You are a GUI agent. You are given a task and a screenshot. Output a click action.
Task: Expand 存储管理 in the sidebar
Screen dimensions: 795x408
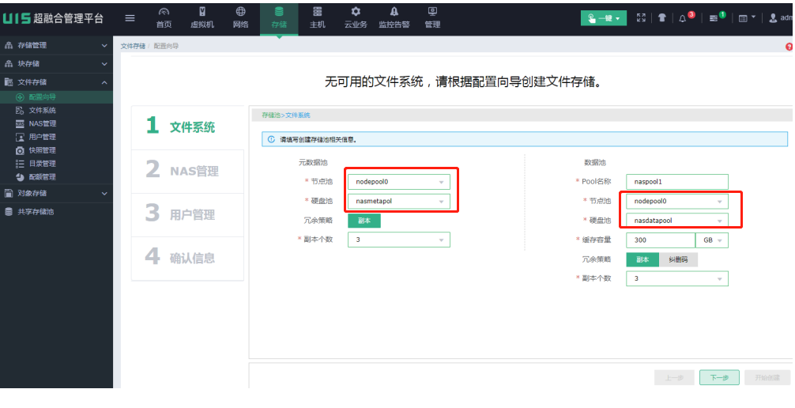56,45
